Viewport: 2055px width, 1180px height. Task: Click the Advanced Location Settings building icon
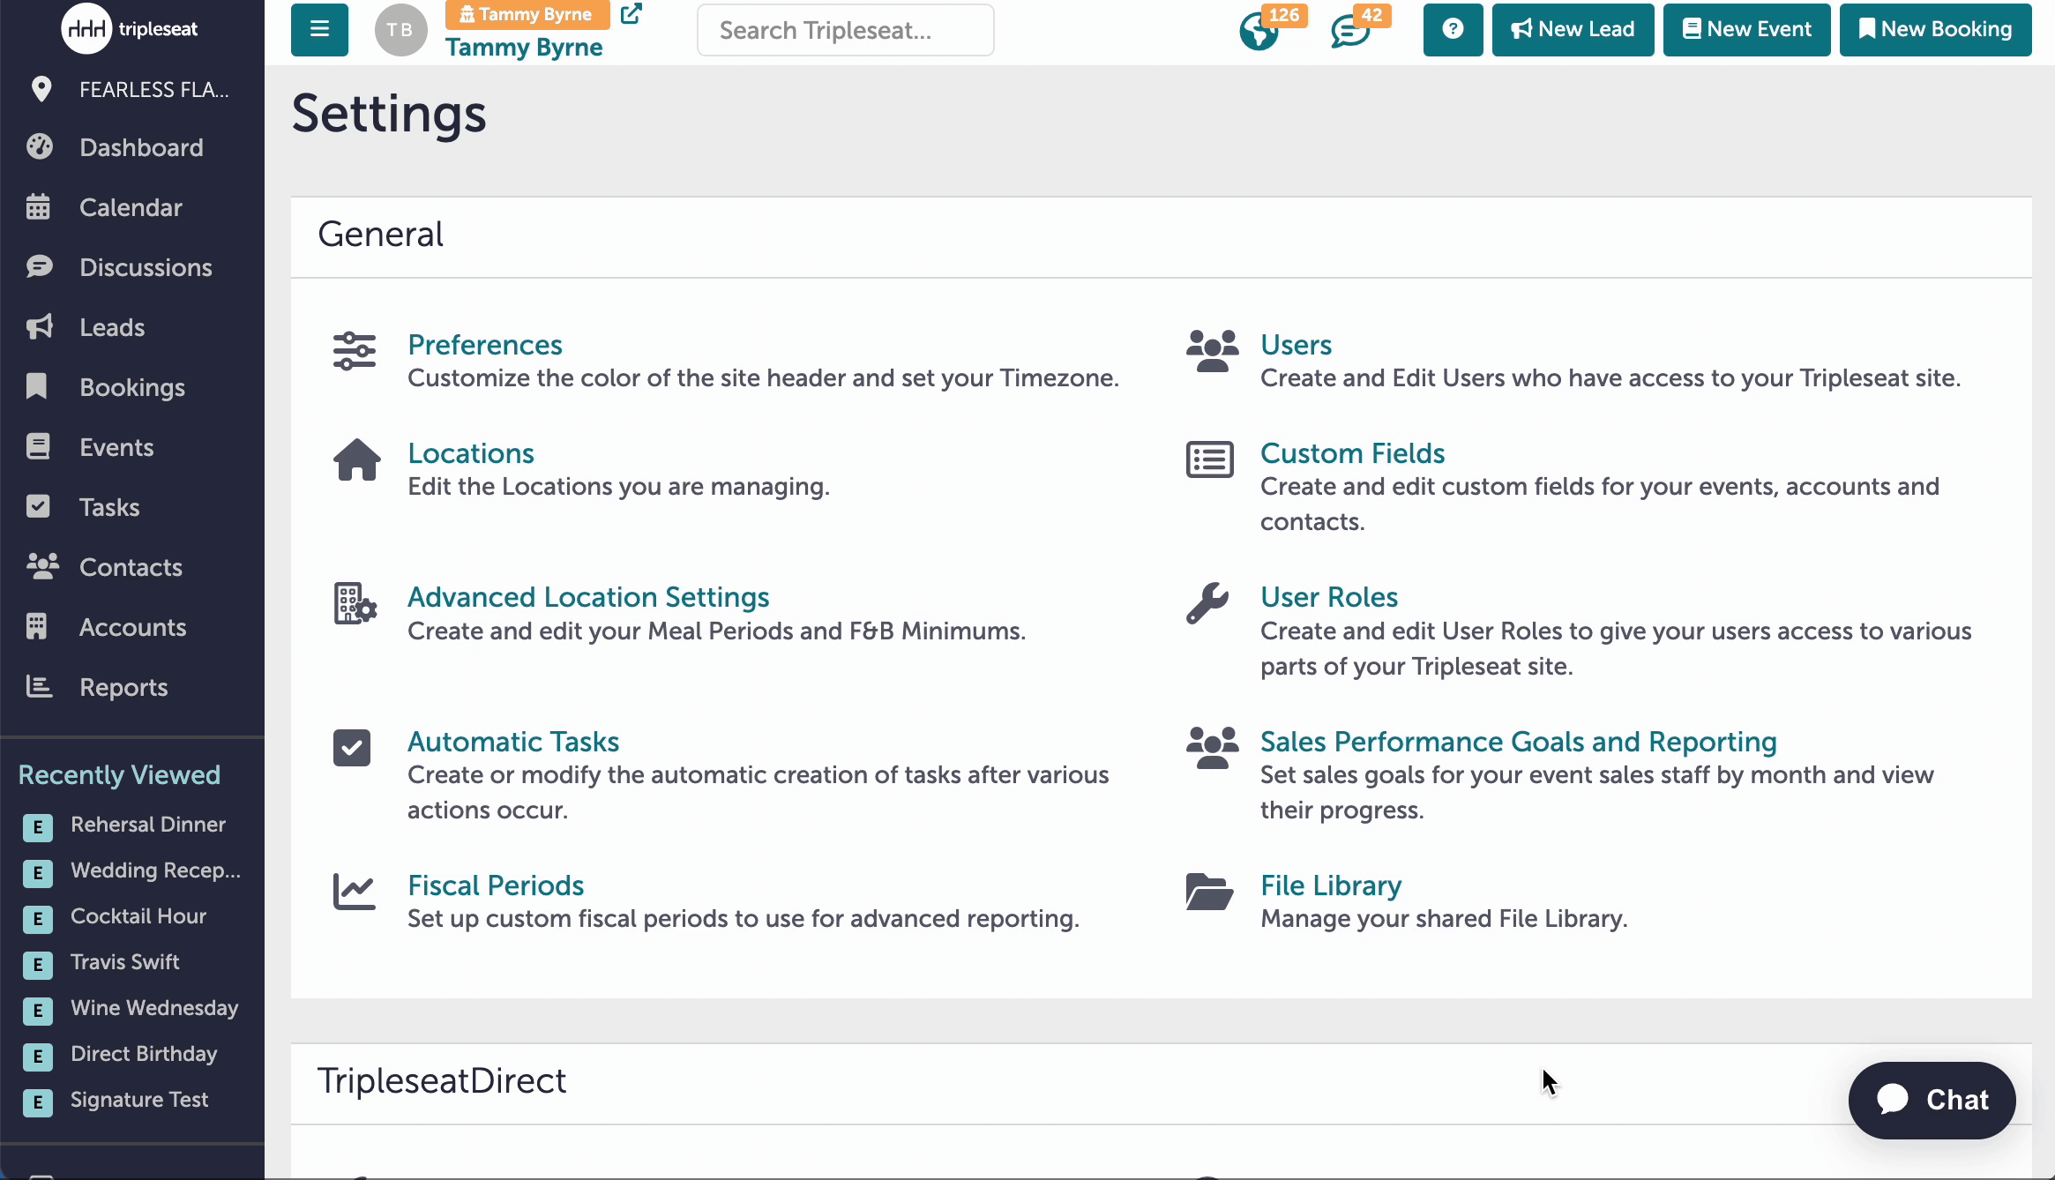click(x=355, y=603)
